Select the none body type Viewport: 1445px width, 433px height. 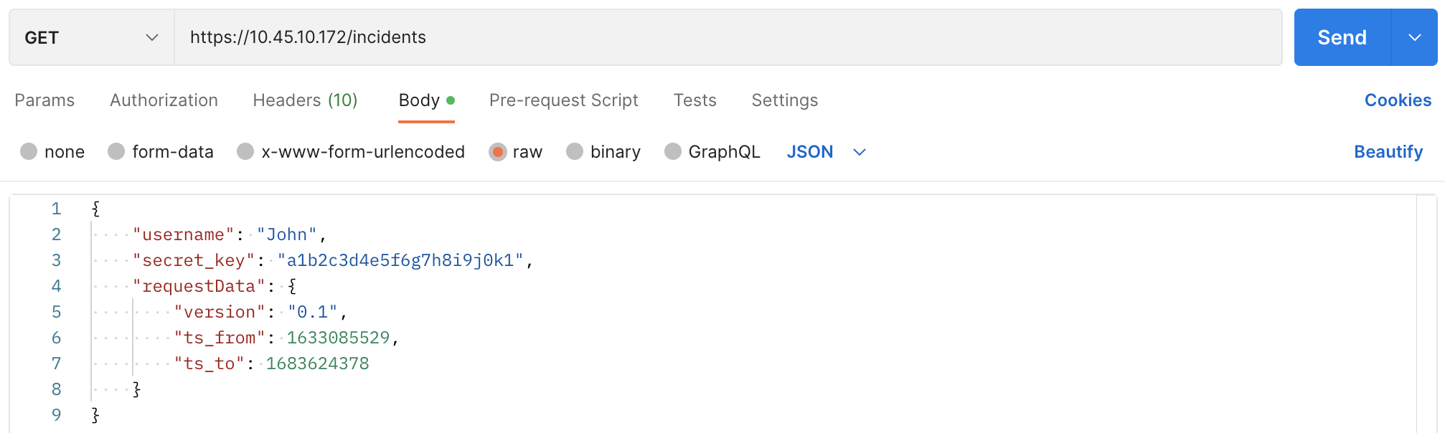(x=29, y=152)
